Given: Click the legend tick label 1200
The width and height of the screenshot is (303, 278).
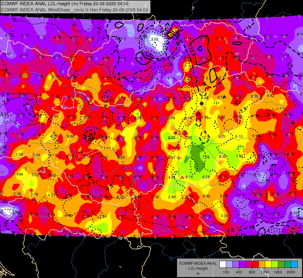Looking at the screenshot, I should tap(265, 272).
